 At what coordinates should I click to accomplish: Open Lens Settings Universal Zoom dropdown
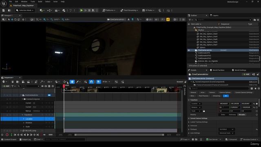tap(226, 133)
